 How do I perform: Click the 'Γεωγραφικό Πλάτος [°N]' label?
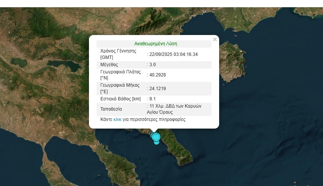pyautogui.click(x=121, y=75)
